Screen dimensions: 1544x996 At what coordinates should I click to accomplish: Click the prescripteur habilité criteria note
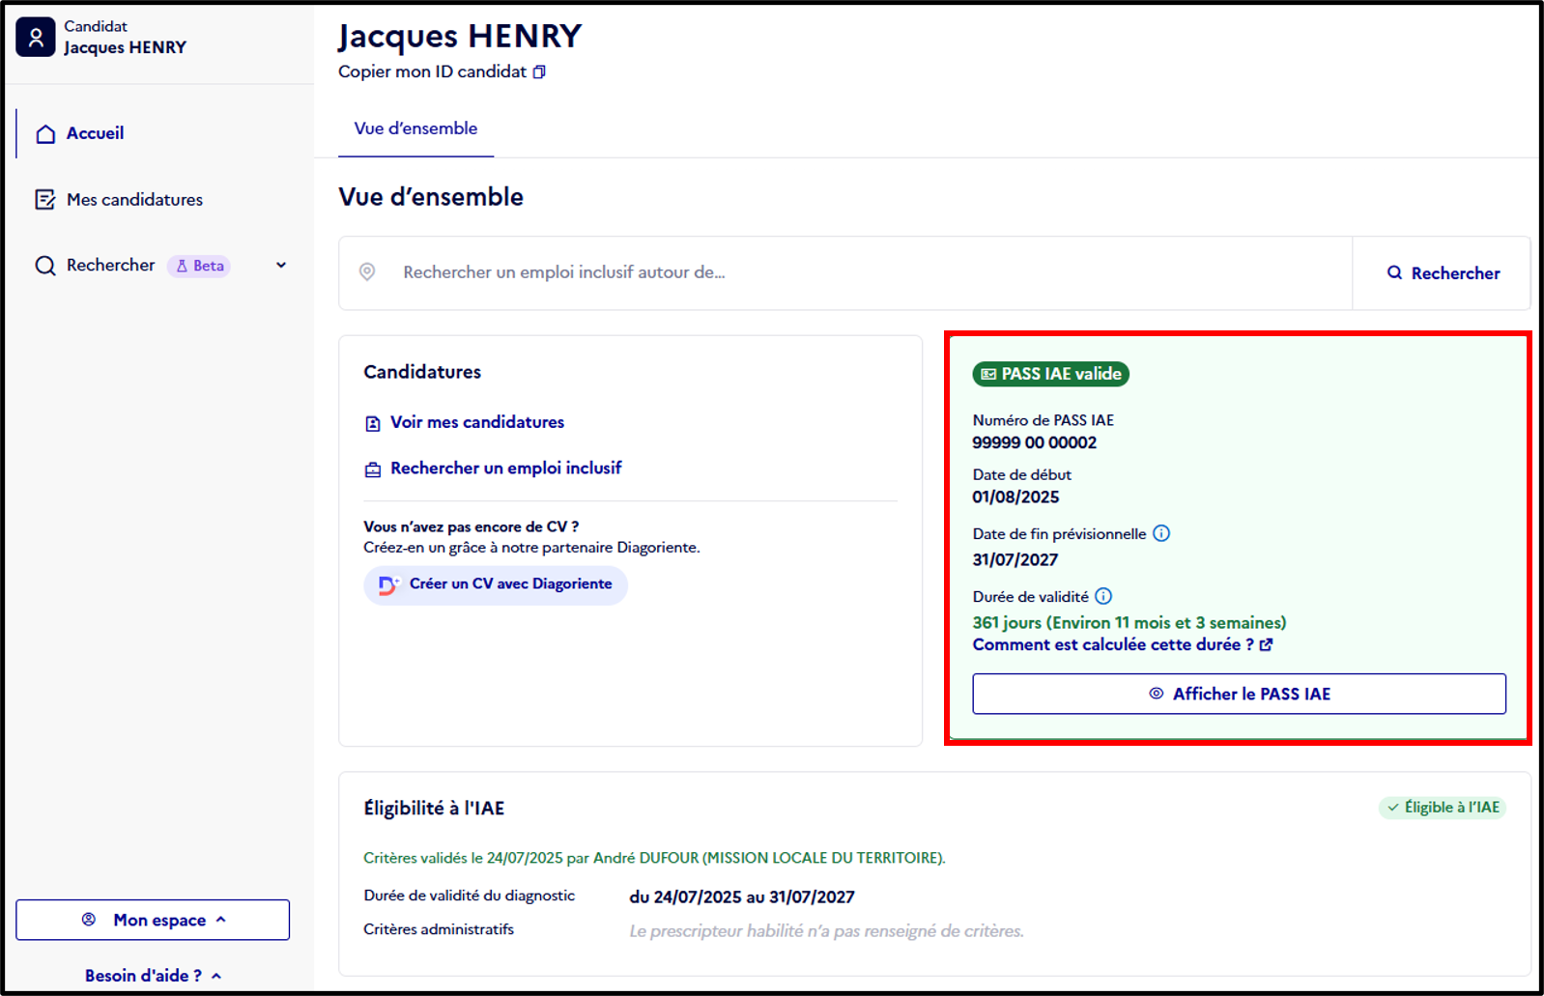(826, 931)
